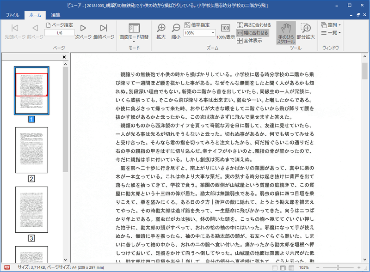370x272 pixels.
Task: Toggle thumbnail pane layout in status bar
Action: [x=275, y=268]
